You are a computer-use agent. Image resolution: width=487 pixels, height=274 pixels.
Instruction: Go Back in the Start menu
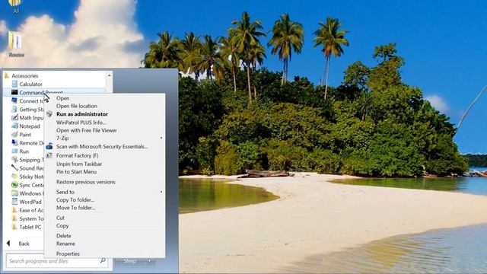coord(18,244)
